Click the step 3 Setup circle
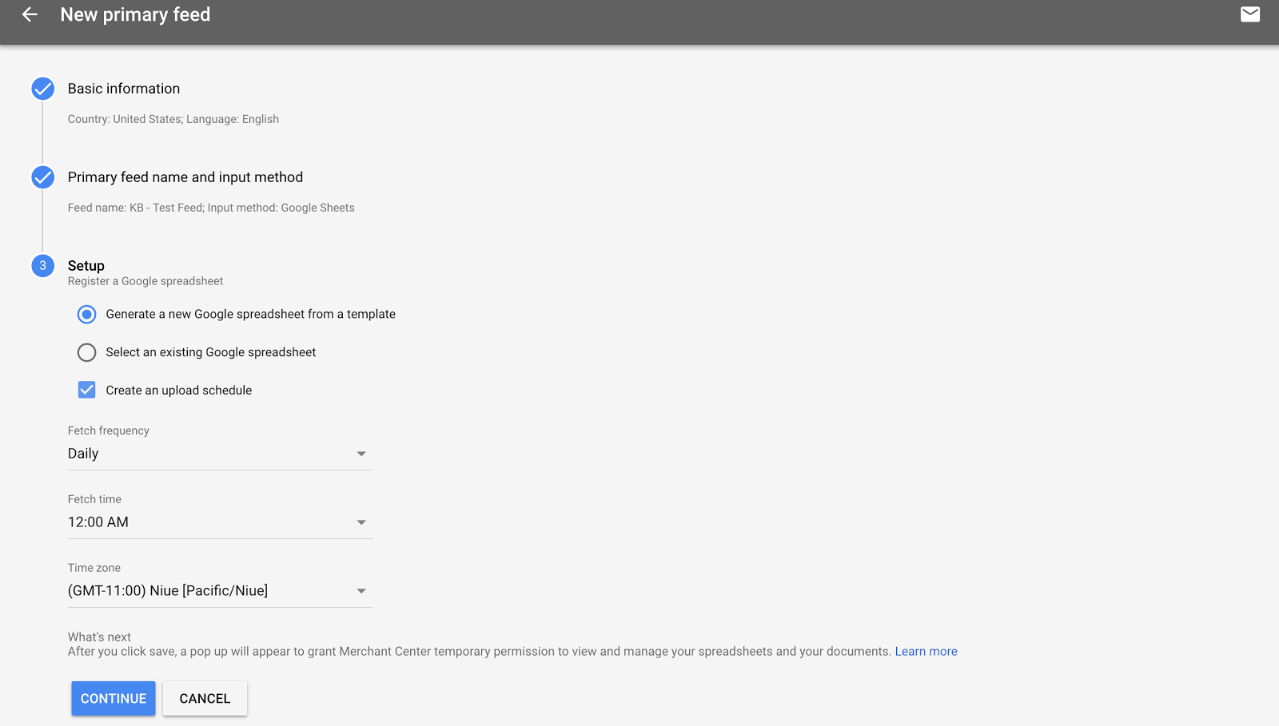Viewport: 1279px width, 726px height. [x=43, y=266]
